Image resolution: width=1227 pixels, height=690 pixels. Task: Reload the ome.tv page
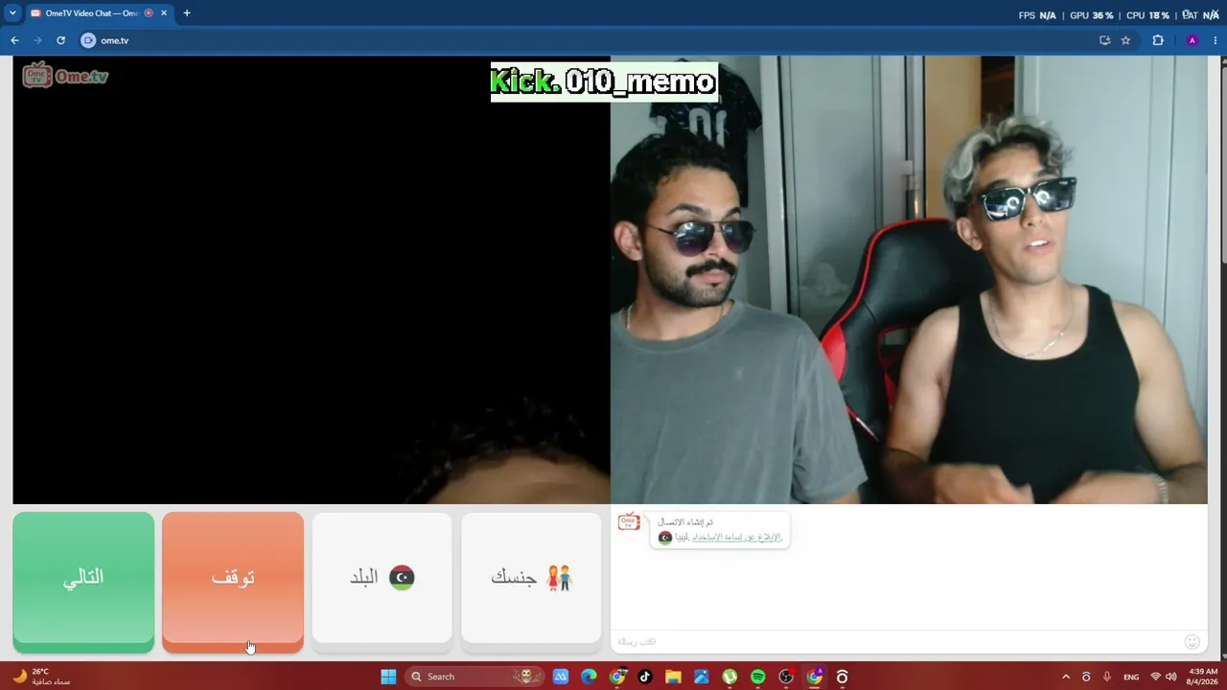60,40
